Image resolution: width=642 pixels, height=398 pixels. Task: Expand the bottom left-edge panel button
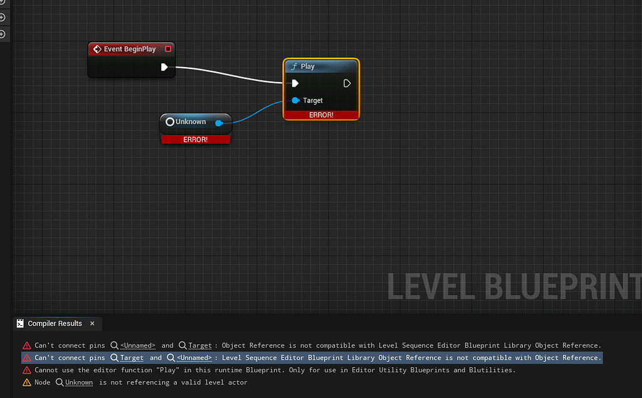(3, 33)
